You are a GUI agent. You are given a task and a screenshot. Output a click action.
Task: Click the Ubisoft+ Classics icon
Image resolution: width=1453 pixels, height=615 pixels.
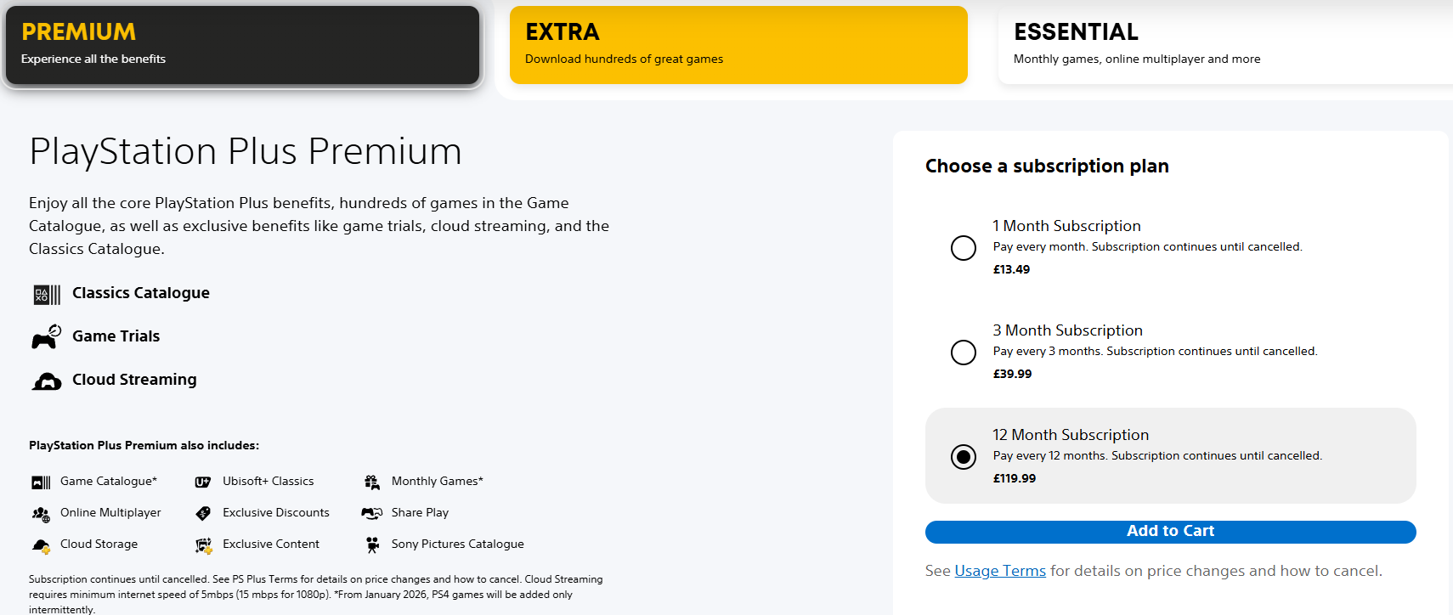pyautogui.click(x=203, y=482)
